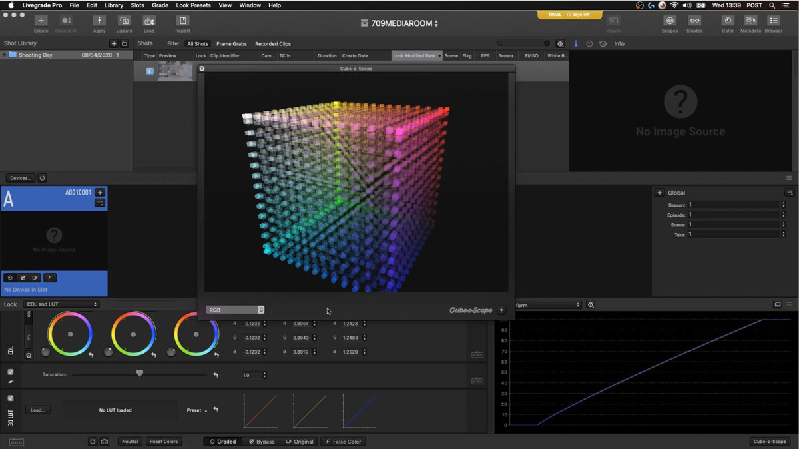
Task: Click the Create toolbar icon
Action: (x=41, y=21)
